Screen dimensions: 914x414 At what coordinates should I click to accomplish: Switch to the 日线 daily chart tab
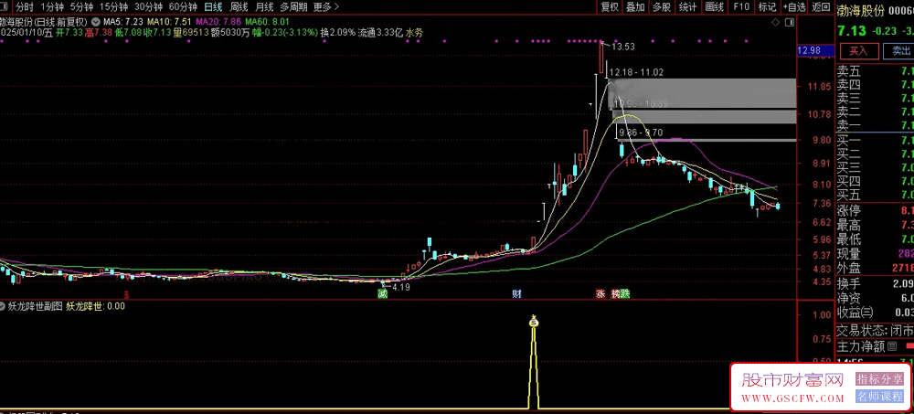(x=213, y=7)
